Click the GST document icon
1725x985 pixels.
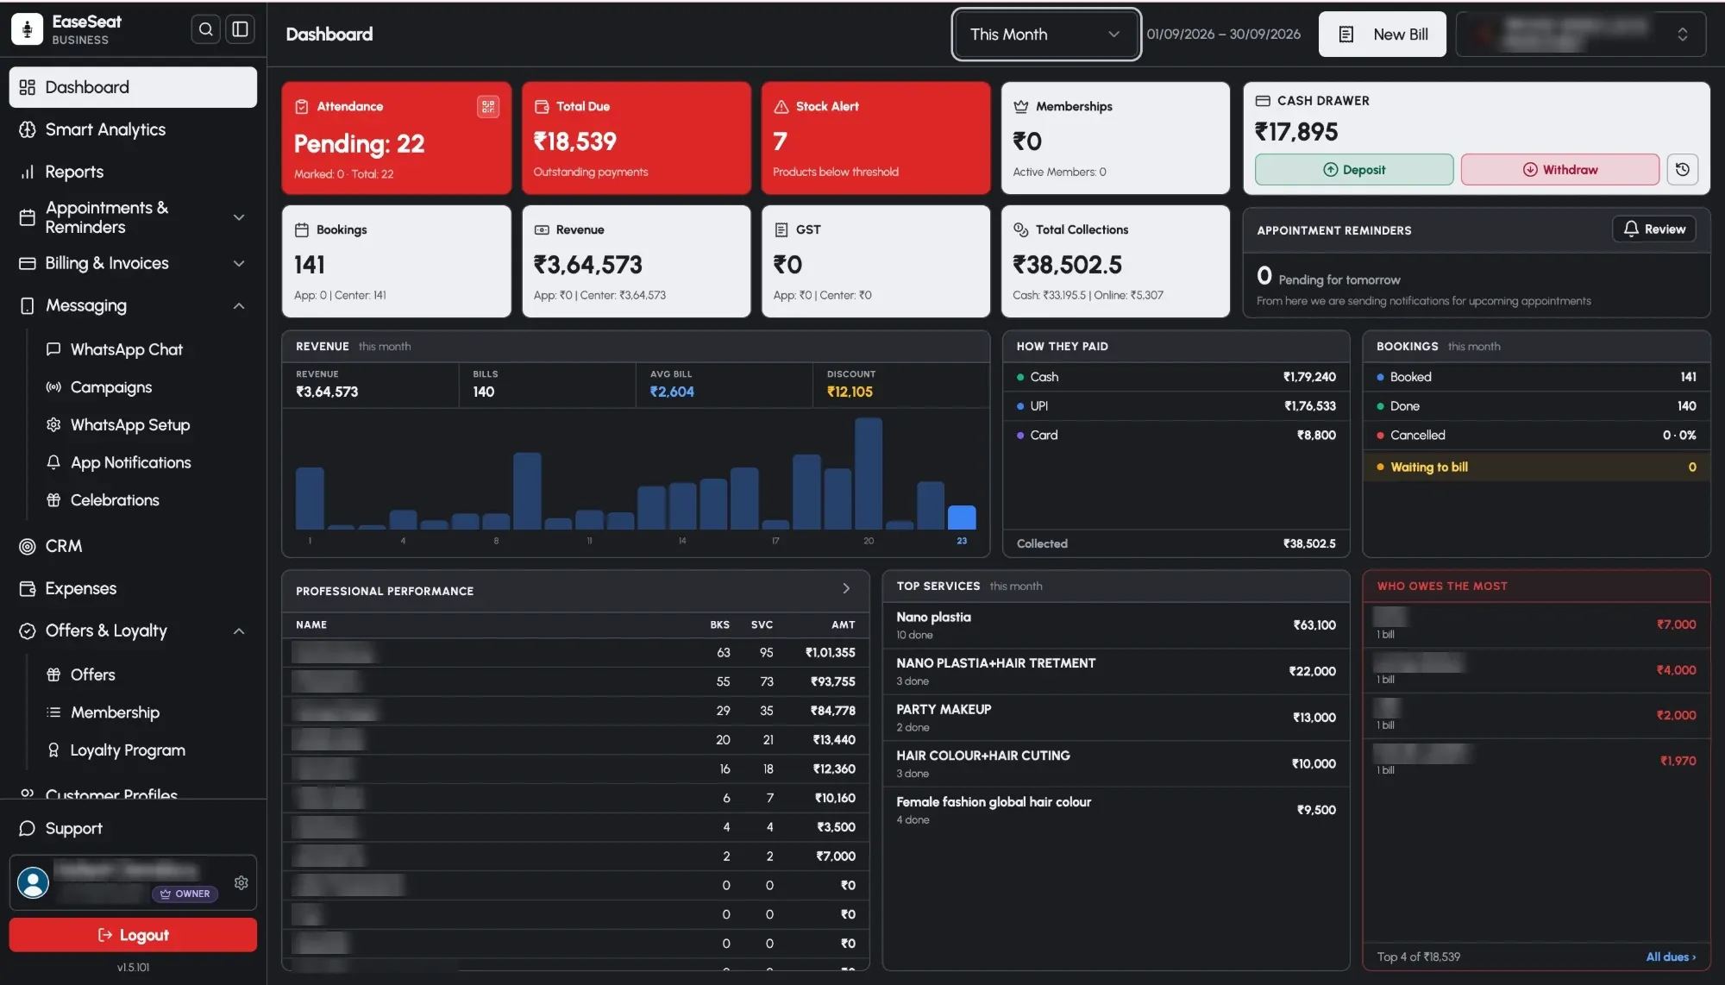(x=781, y=229)
